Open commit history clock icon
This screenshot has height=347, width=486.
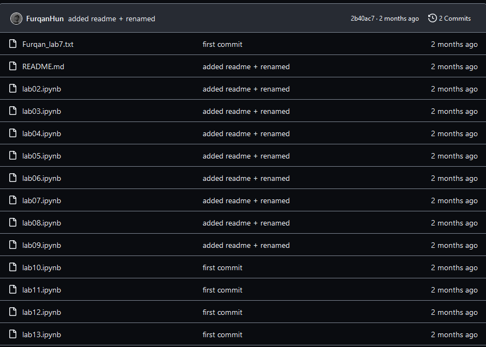click(433, 19)
